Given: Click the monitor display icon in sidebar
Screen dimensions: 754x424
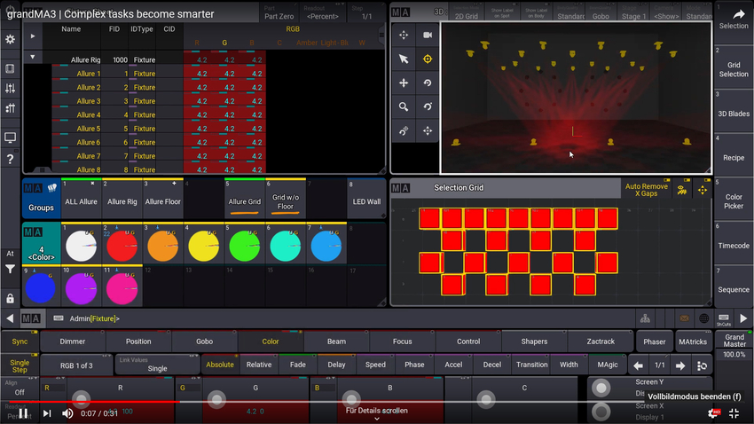Looking at the screenshot, I should point(10,137).
